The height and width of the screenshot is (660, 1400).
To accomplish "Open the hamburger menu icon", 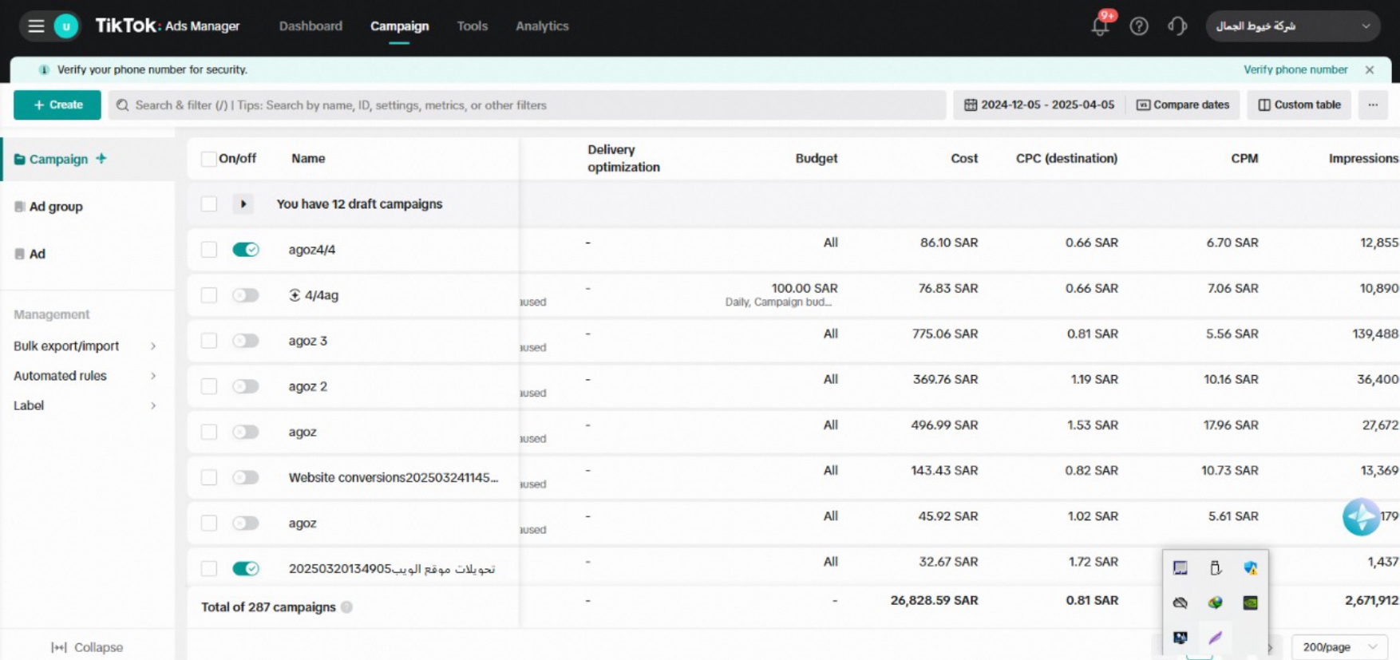I will coord(36,26).
